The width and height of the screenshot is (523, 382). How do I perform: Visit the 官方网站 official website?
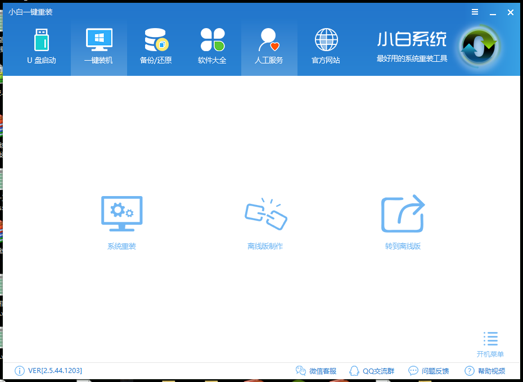pos(326,45)
